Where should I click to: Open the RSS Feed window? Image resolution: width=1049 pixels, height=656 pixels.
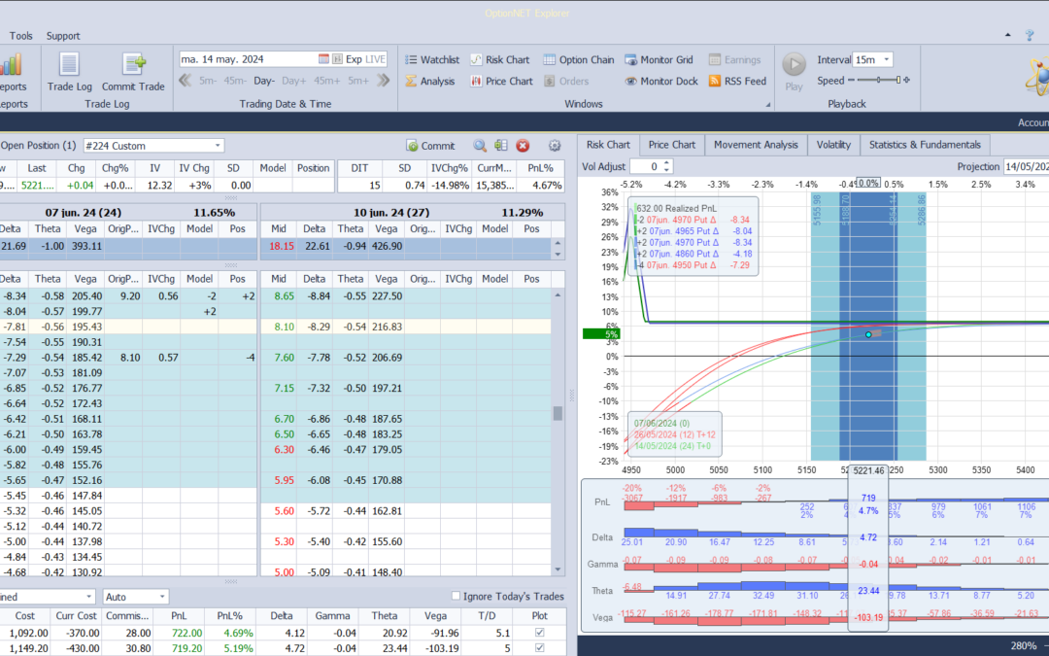point(737,81)
